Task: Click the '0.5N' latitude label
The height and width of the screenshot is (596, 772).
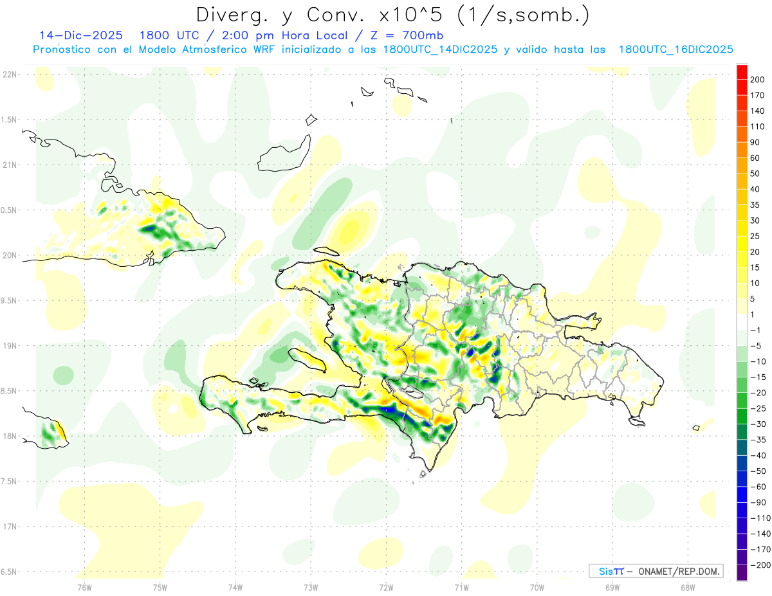Action: point(9,210)
